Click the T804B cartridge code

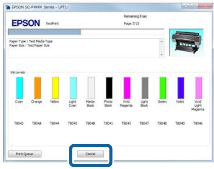point(162,123)
